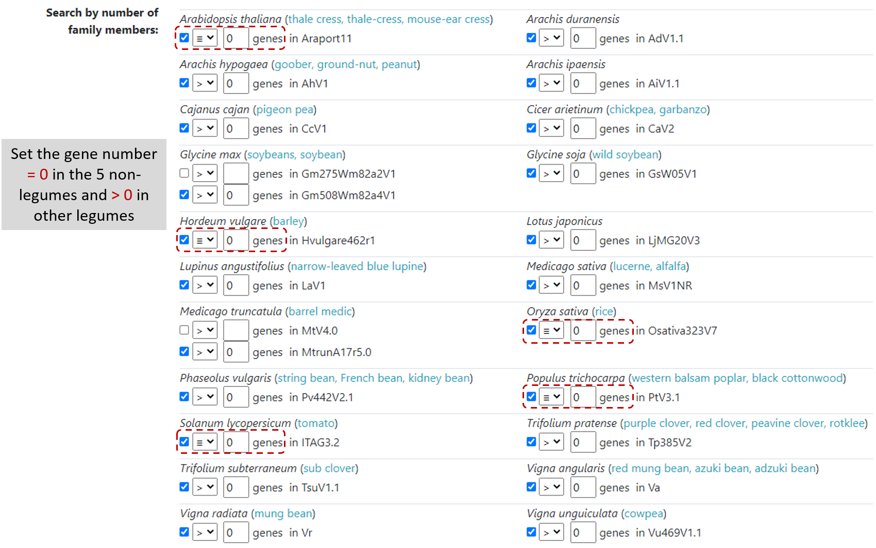The image size is (876, 548).
Task: Click the gene count field for Gm275Wm82a2V1
Action: pyautogui.click(x=236, y=174)
